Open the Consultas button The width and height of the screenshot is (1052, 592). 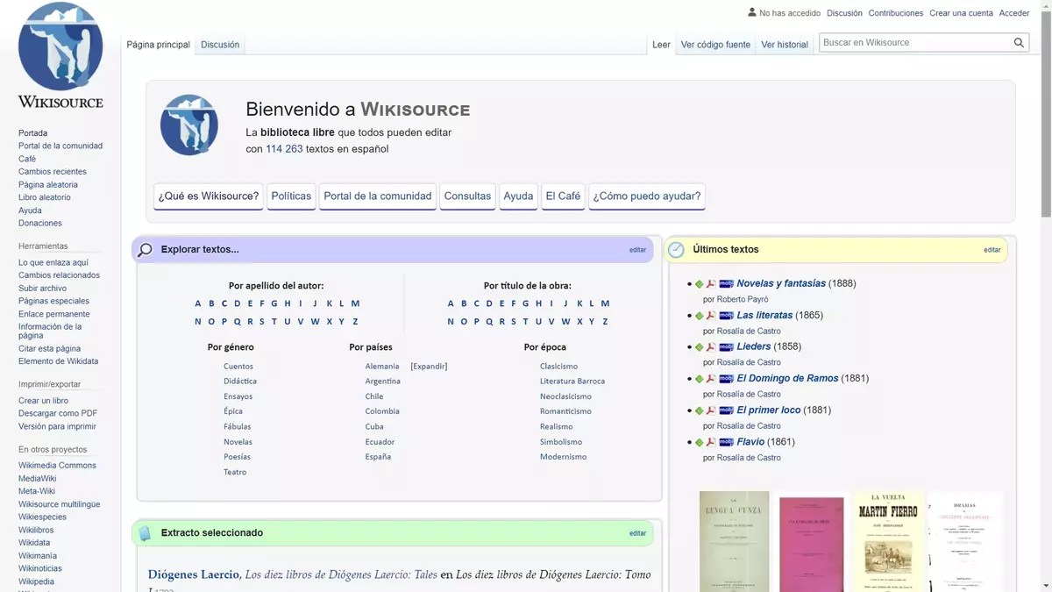coord(467,196)
